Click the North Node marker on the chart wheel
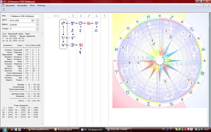 150,98
